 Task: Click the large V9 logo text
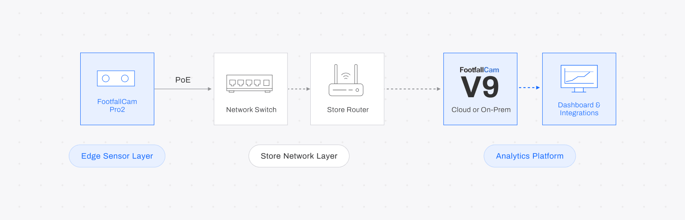pyautogui.click(x=480, y=88)
